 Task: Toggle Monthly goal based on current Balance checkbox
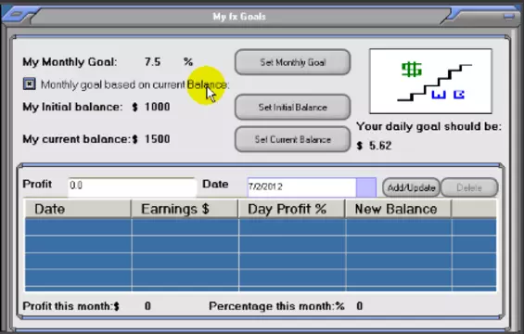point(30,83)
